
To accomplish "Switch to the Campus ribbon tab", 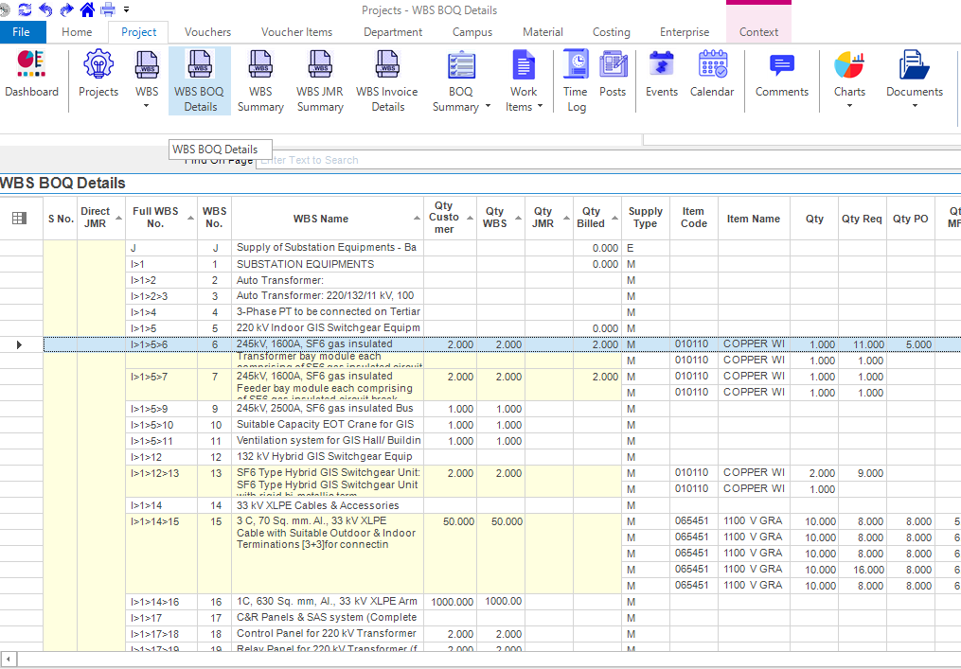I will coord(472,32).
